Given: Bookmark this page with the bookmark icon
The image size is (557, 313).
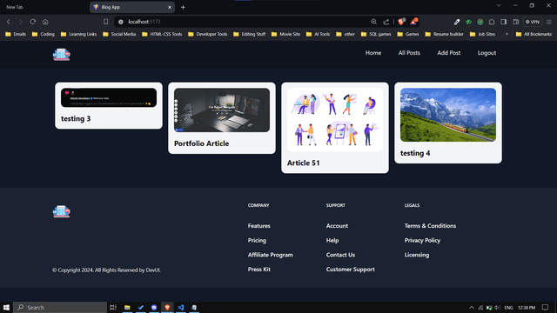Looking at the screenshot, I should pos(105,22).
